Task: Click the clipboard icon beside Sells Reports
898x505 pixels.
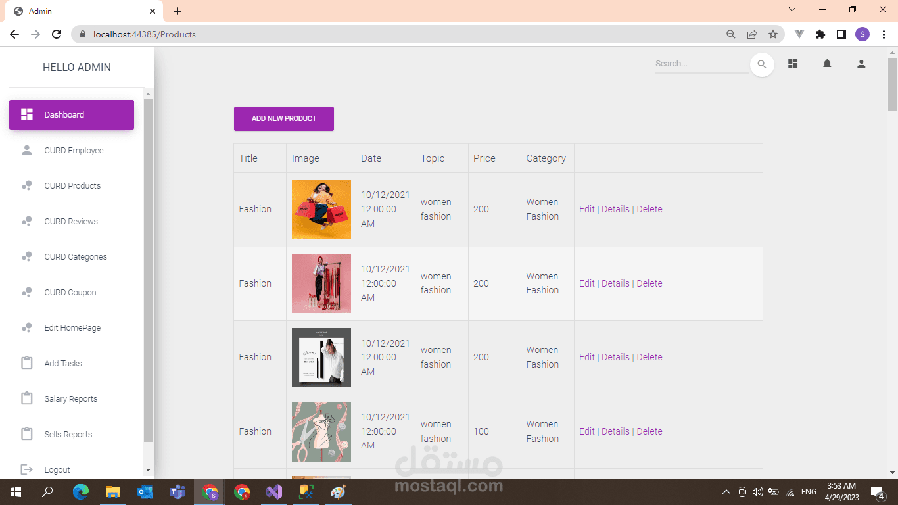Action: coord(27,434)
